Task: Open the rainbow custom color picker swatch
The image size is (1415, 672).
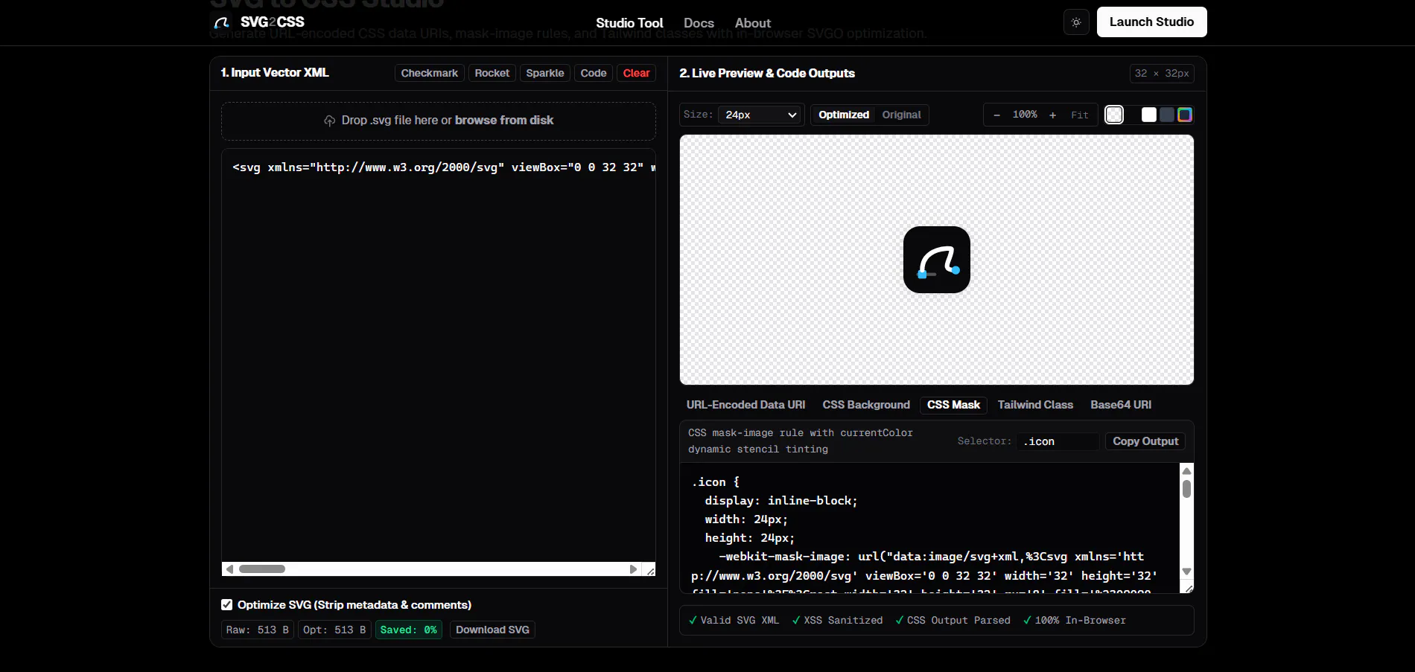Action: (1185, 115)
